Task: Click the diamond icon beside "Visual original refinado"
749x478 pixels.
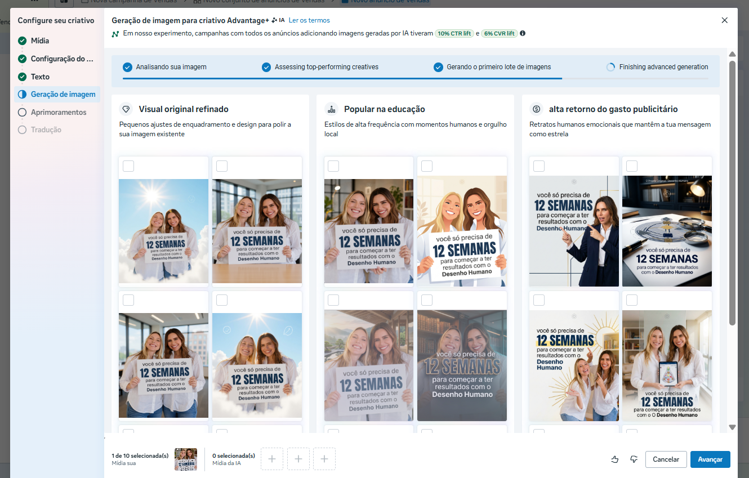Action: tap(126, 109)
